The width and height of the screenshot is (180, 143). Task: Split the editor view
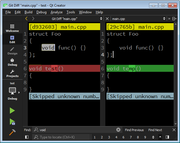click(175, 19)
